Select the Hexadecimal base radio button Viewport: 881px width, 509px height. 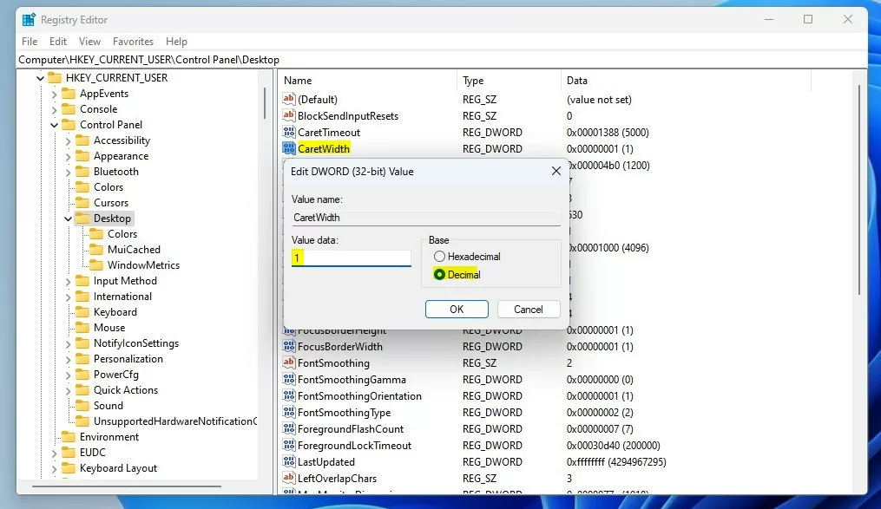[x=439, y=257]
